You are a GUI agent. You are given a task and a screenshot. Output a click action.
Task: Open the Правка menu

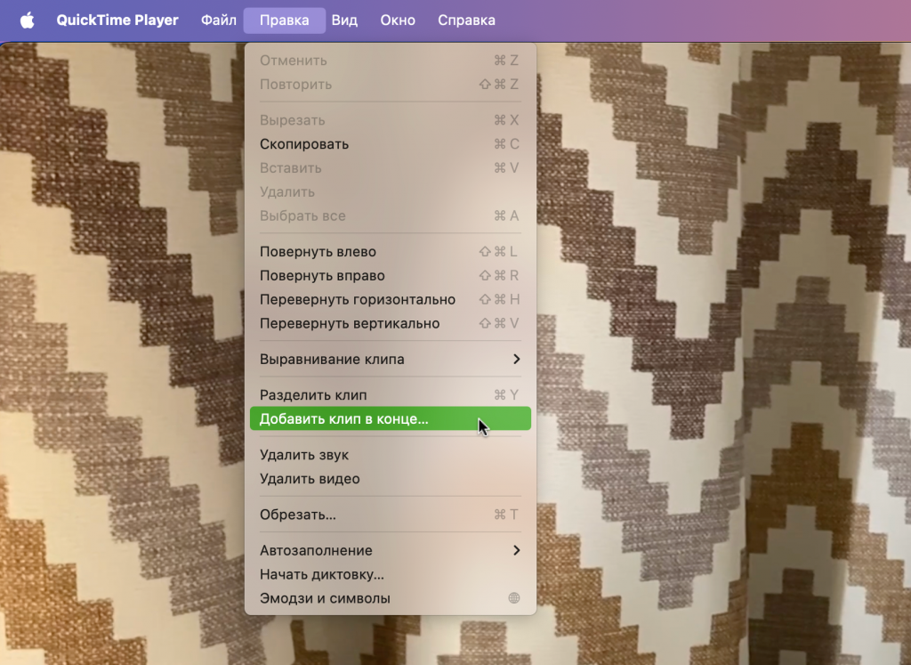coord(284,20)
